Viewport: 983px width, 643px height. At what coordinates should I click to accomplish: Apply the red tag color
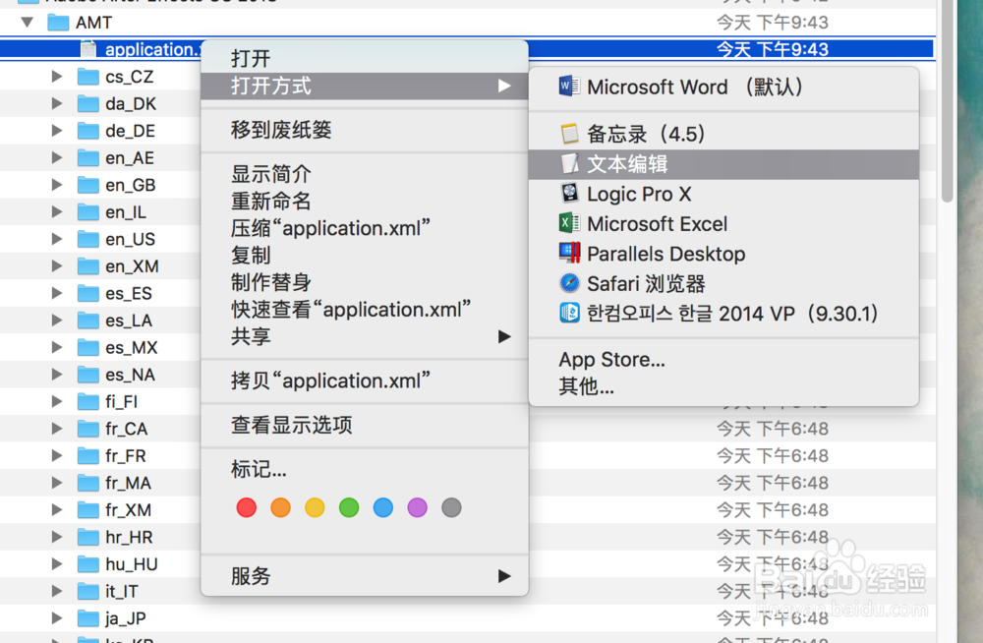pos(247,507)
